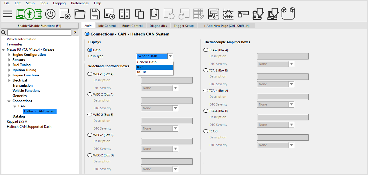Switch to the Idle Control tab
Image resolution: width=368 pixels, height=175 pixels.
coord(107,26)
